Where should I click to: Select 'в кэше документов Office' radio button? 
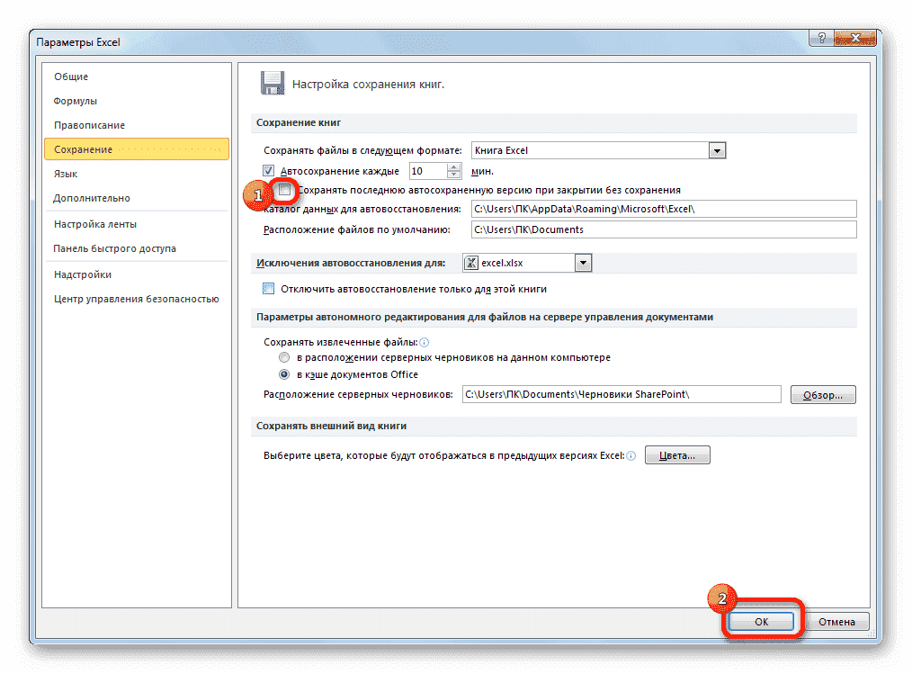click(x=284, y=374)
